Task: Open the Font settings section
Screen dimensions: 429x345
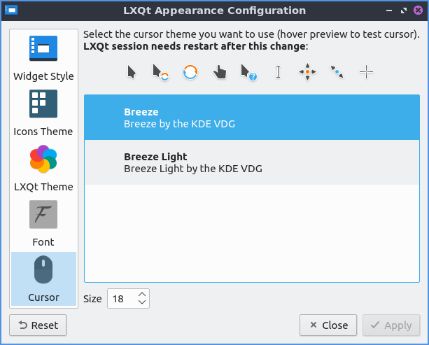Action: pos(43,223)
